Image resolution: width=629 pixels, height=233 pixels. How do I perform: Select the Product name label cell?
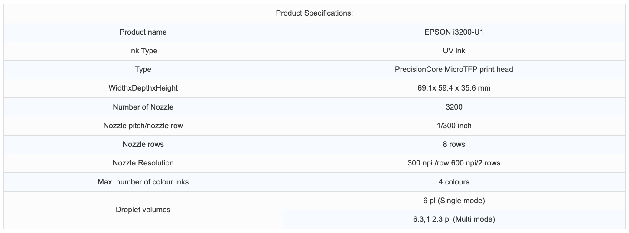(143, 32)
